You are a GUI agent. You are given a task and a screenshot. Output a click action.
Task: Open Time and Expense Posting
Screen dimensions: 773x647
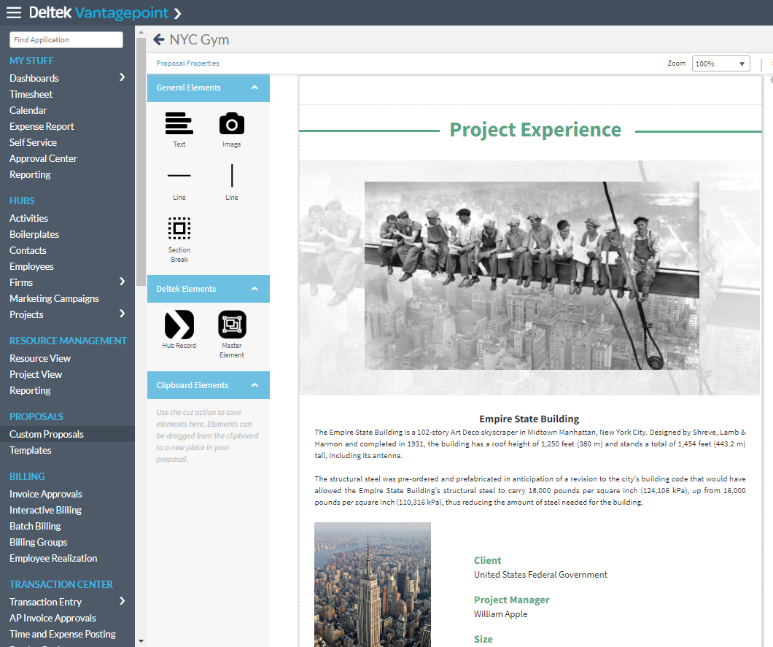(x=63, y=634)
